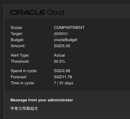Select the 'SGD5.00' amount value
Screen dimensions: 130x119
pyautogui.click(x=62, y=46)
